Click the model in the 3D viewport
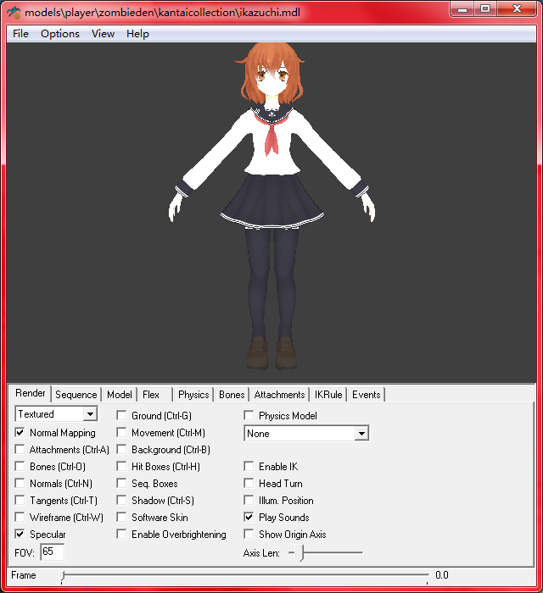Viewport: 543px width, 593px height. tap(271, 206)
